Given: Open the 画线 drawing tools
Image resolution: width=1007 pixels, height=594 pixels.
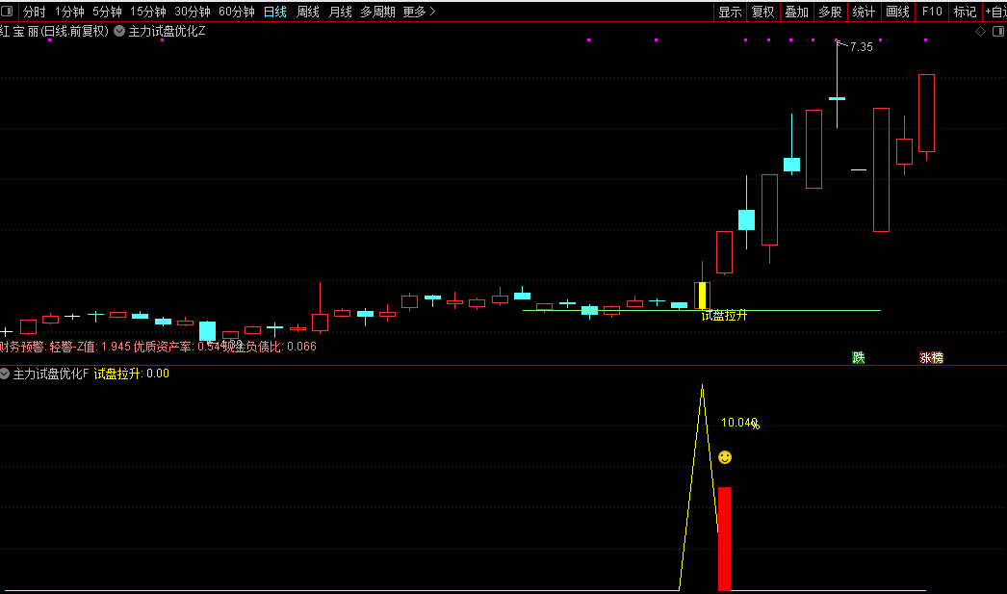Looking at the screenshot, I should 898,12.
